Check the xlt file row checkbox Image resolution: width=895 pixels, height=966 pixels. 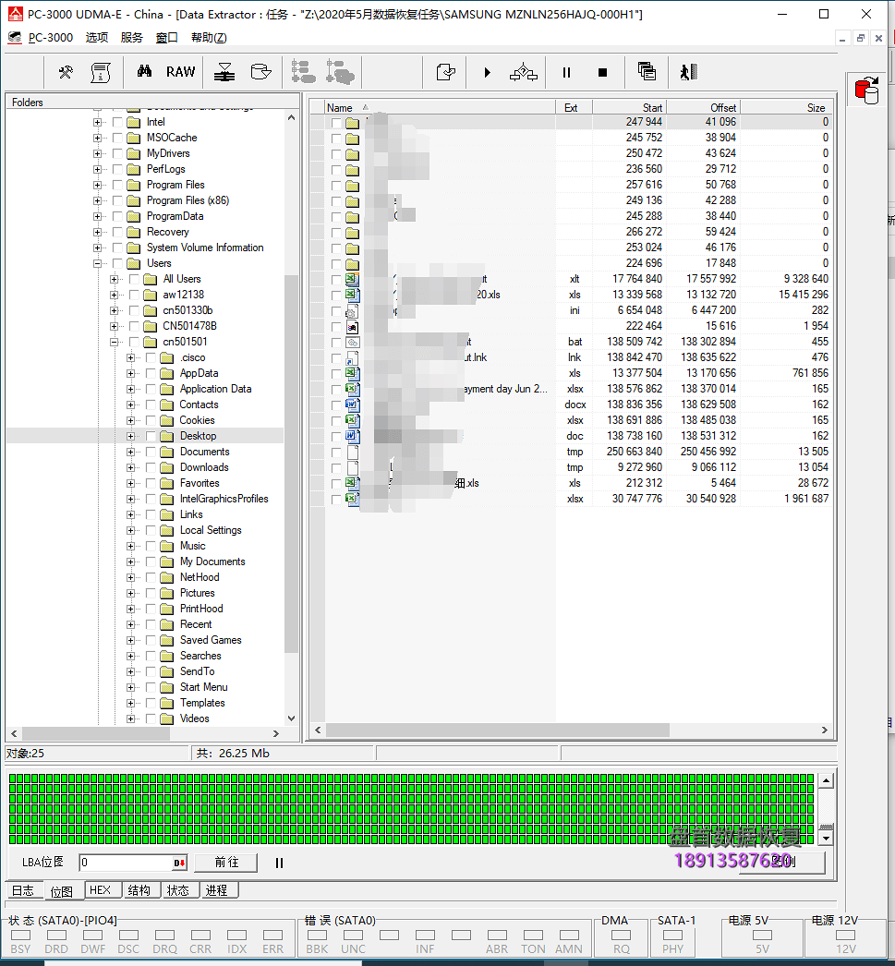tap(335, 280)
